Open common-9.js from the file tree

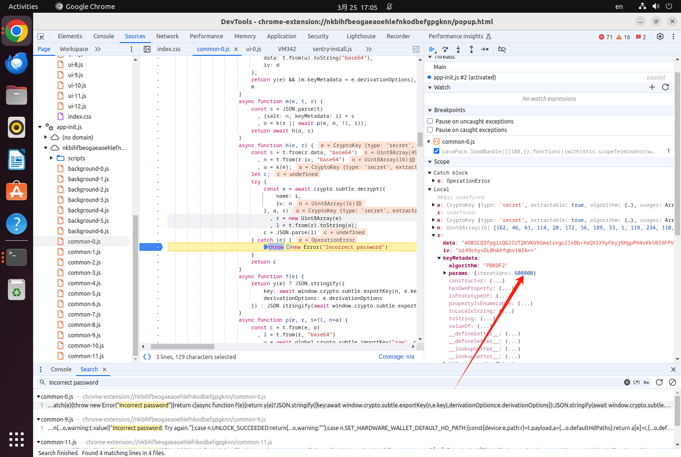84,335
